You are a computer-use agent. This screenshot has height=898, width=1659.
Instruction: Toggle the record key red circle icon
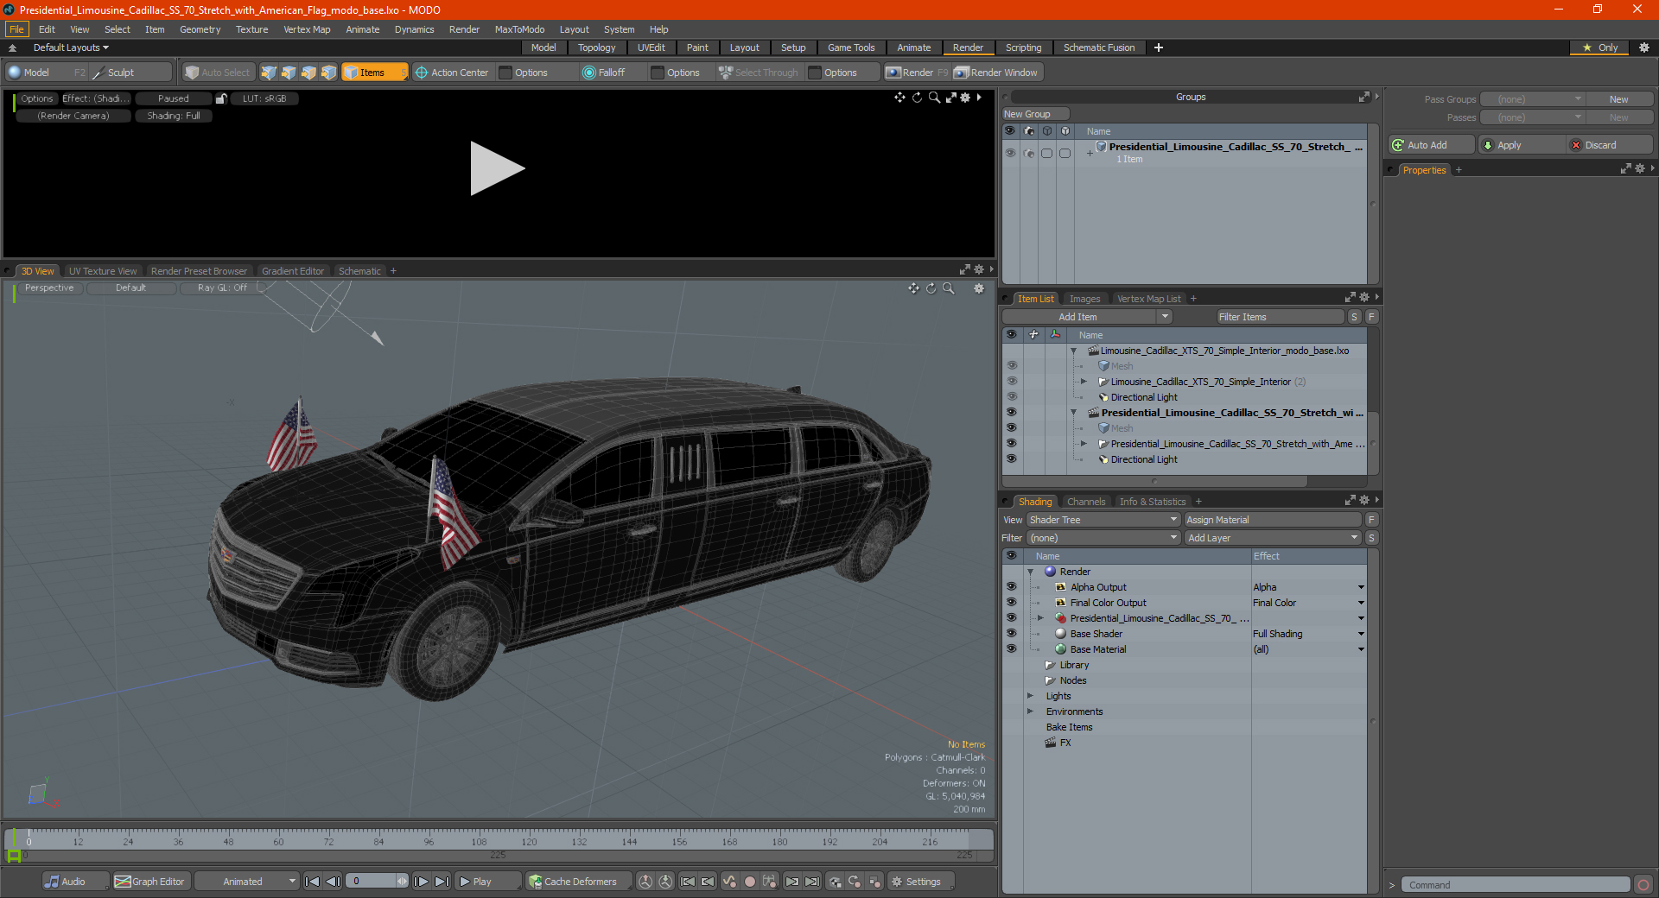pyautogui.click(x=750, y=882)
